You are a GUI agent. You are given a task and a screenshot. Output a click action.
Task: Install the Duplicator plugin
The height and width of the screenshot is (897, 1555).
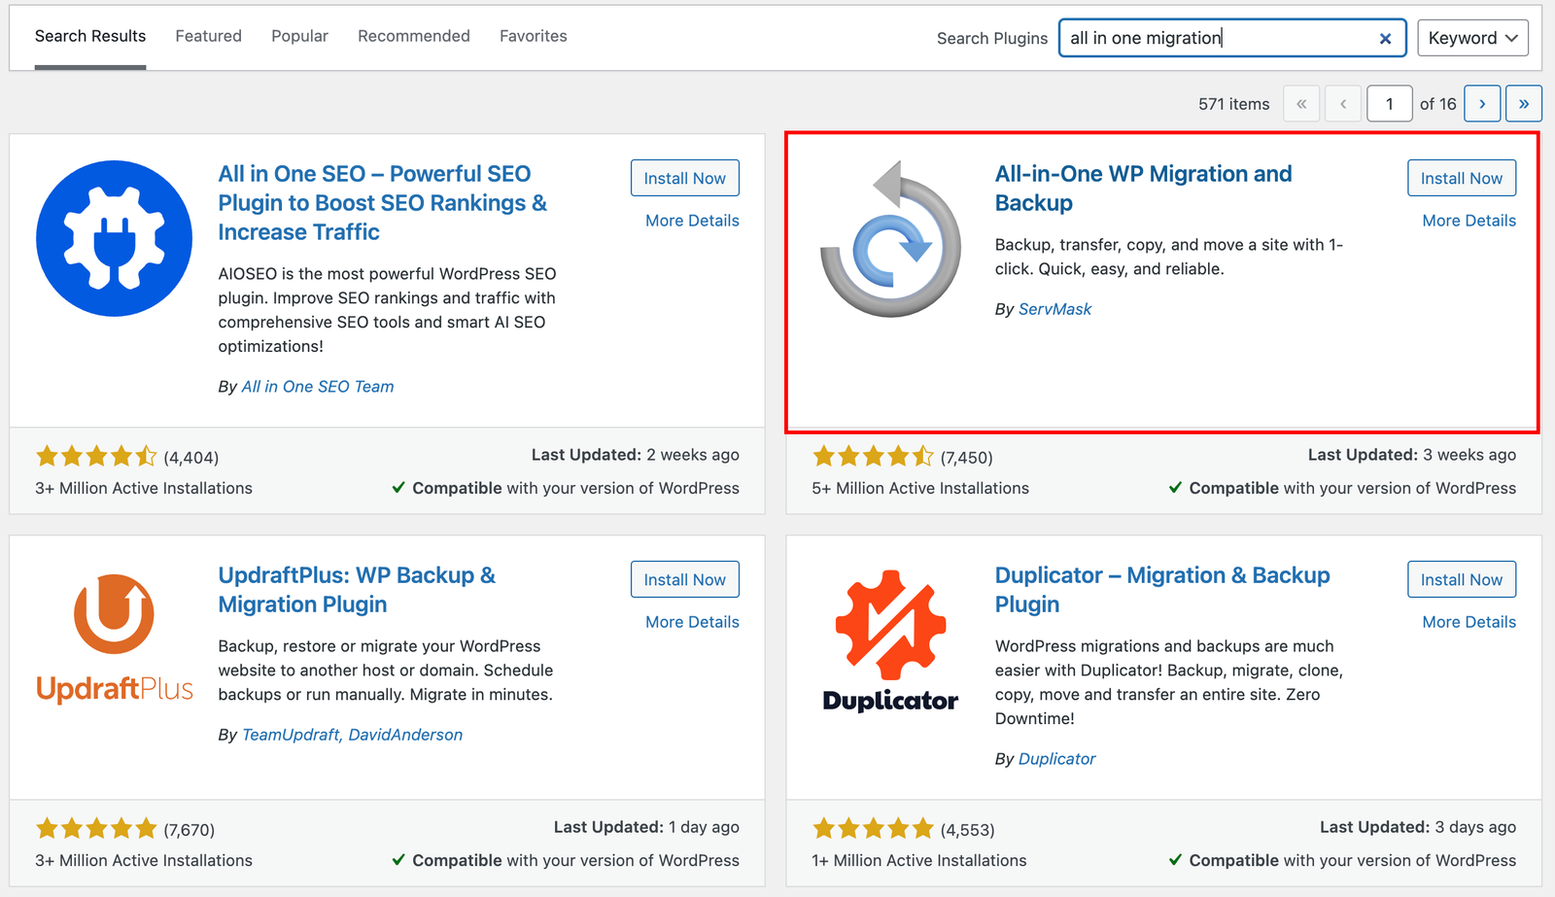(x=1461, y=579)
